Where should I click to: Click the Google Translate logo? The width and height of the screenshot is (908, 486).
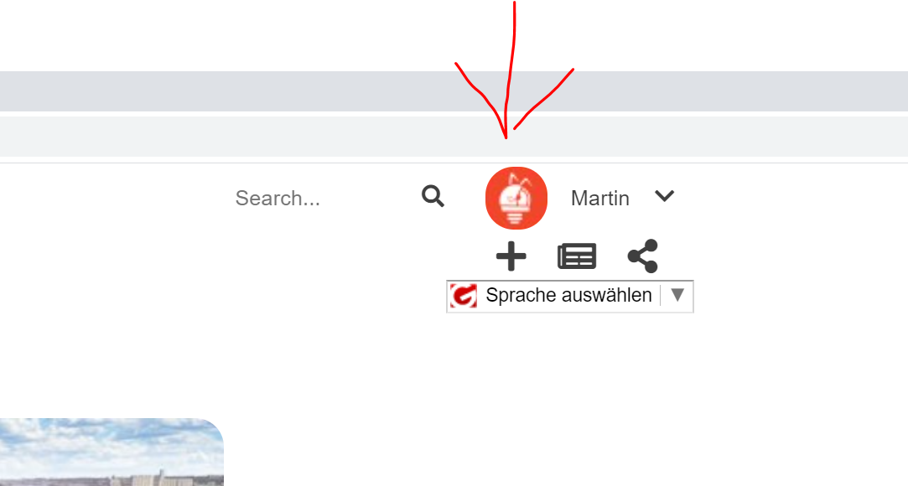tap(464, 296)
